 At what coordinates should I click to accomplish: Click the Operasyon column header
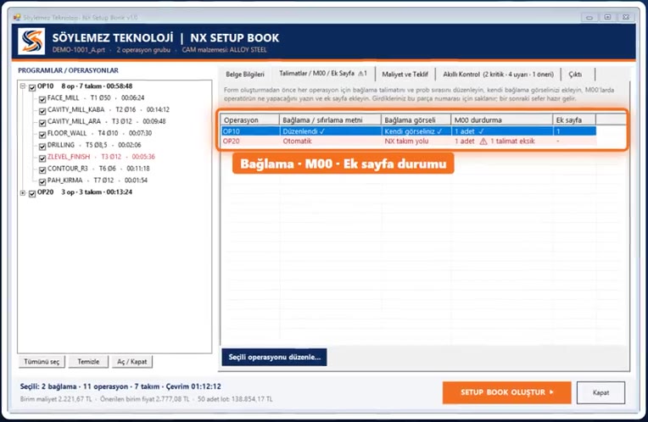click(x=250, y=119)
